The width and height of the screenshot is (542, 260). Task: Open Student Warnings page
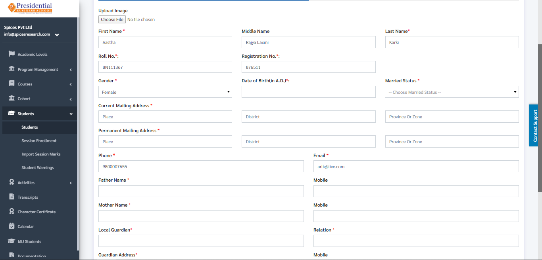(37, 167)
